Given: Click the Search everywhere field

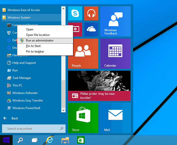Looking at the screenshot, I should [32, 129].
